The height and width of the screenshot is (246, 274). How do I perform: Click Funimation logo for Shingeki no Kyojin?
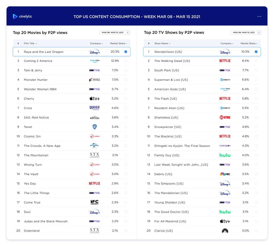225,146
